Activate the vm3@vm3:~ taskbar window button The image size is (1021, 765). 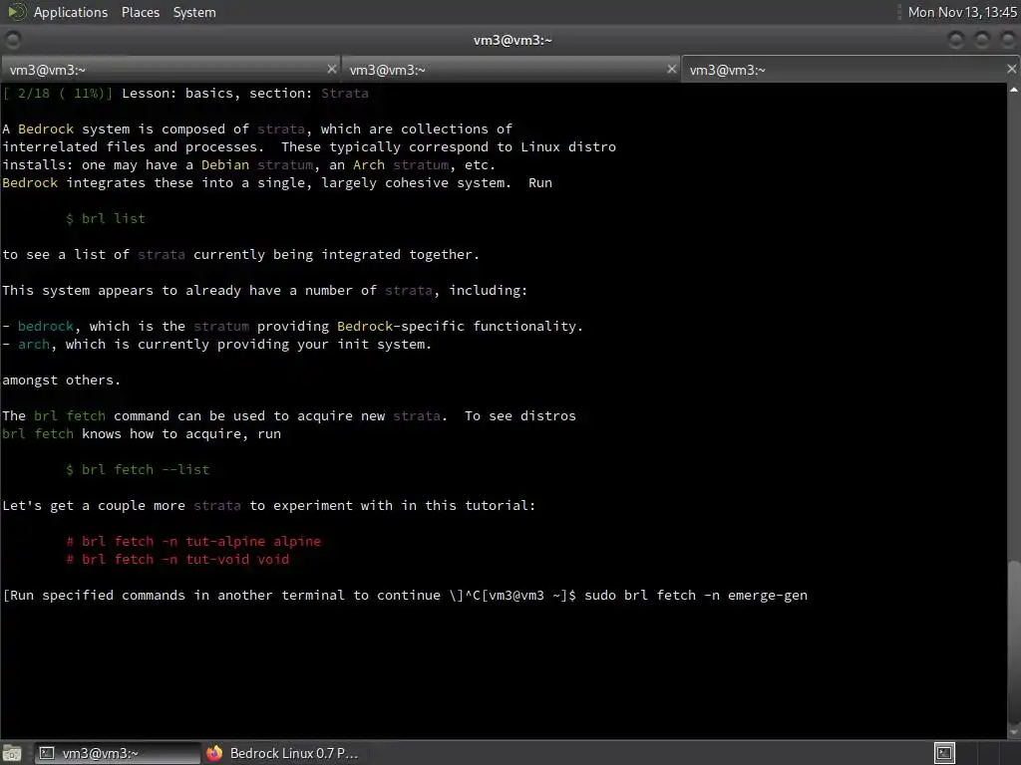(x=118, y=753)
